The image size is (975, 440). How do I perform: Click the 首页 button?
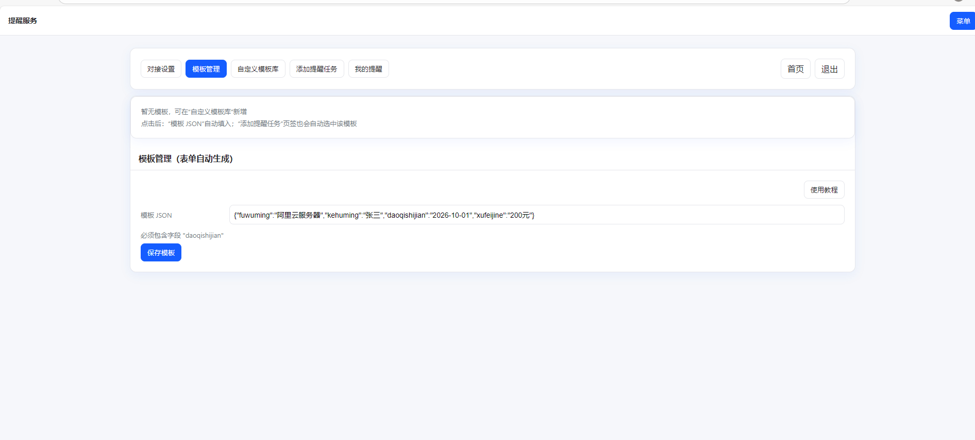795,69
